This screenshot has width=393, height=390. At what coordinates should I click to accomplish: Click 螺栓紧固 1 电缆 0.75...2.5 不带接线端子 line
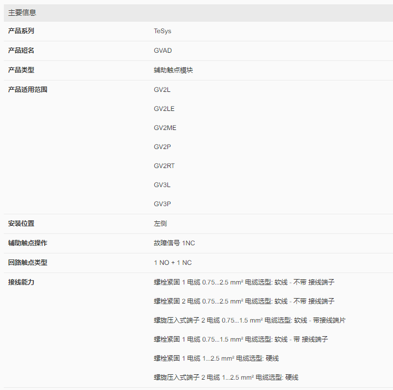click(244, 282)
